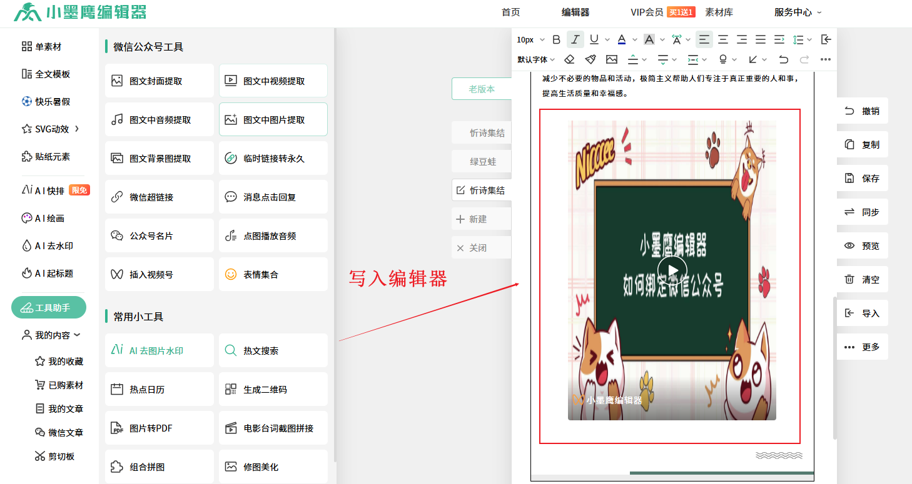Image resolution: width=912 pixels, height=484 pixels.
Task: Click 同步 sync side button
Action: click(x=862, y=212)
